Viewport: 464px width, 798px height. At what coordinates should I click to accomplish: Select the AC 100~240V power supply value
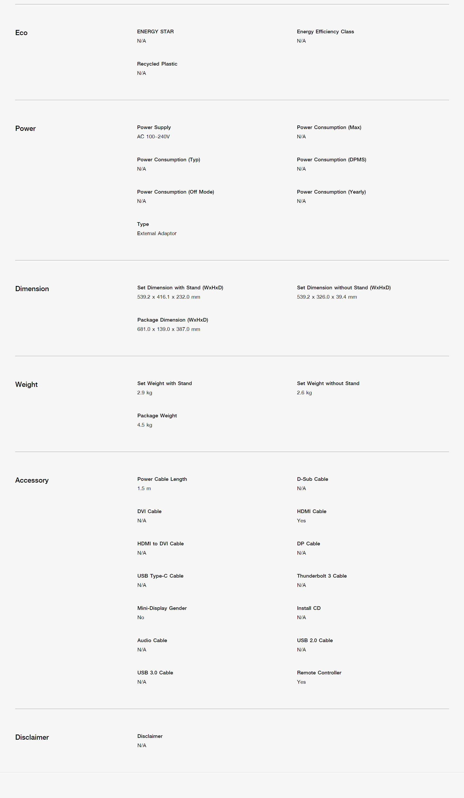pyautogui.click(x=153, y=137)
